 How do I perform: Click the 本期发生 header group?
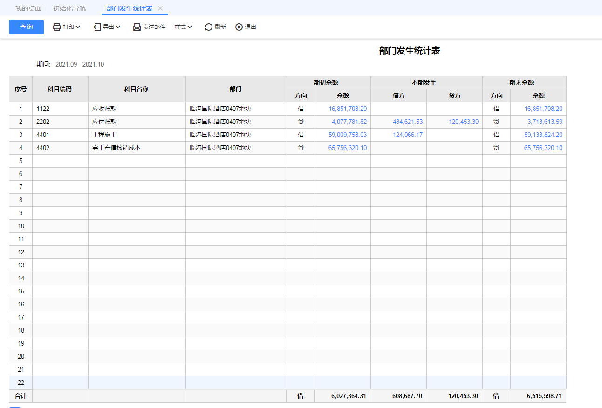(426, 82)
